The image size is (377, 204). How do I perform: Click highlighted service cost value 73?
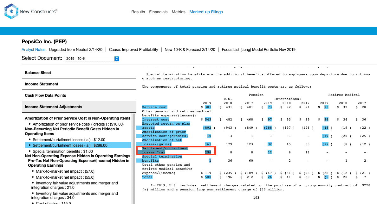(270, 107)
